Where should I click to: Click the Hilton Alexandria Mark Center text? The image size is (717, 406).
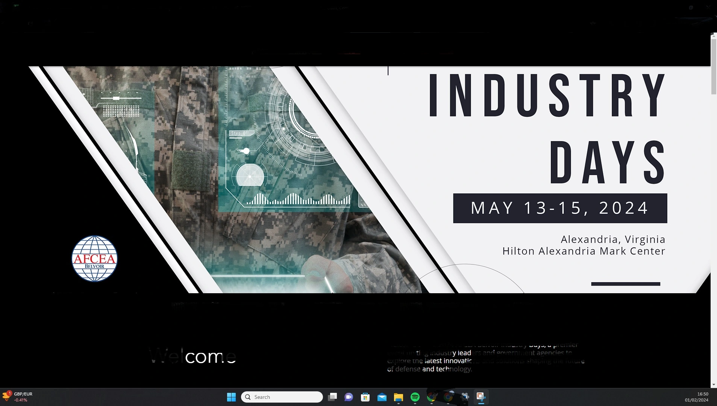point(584,251)
